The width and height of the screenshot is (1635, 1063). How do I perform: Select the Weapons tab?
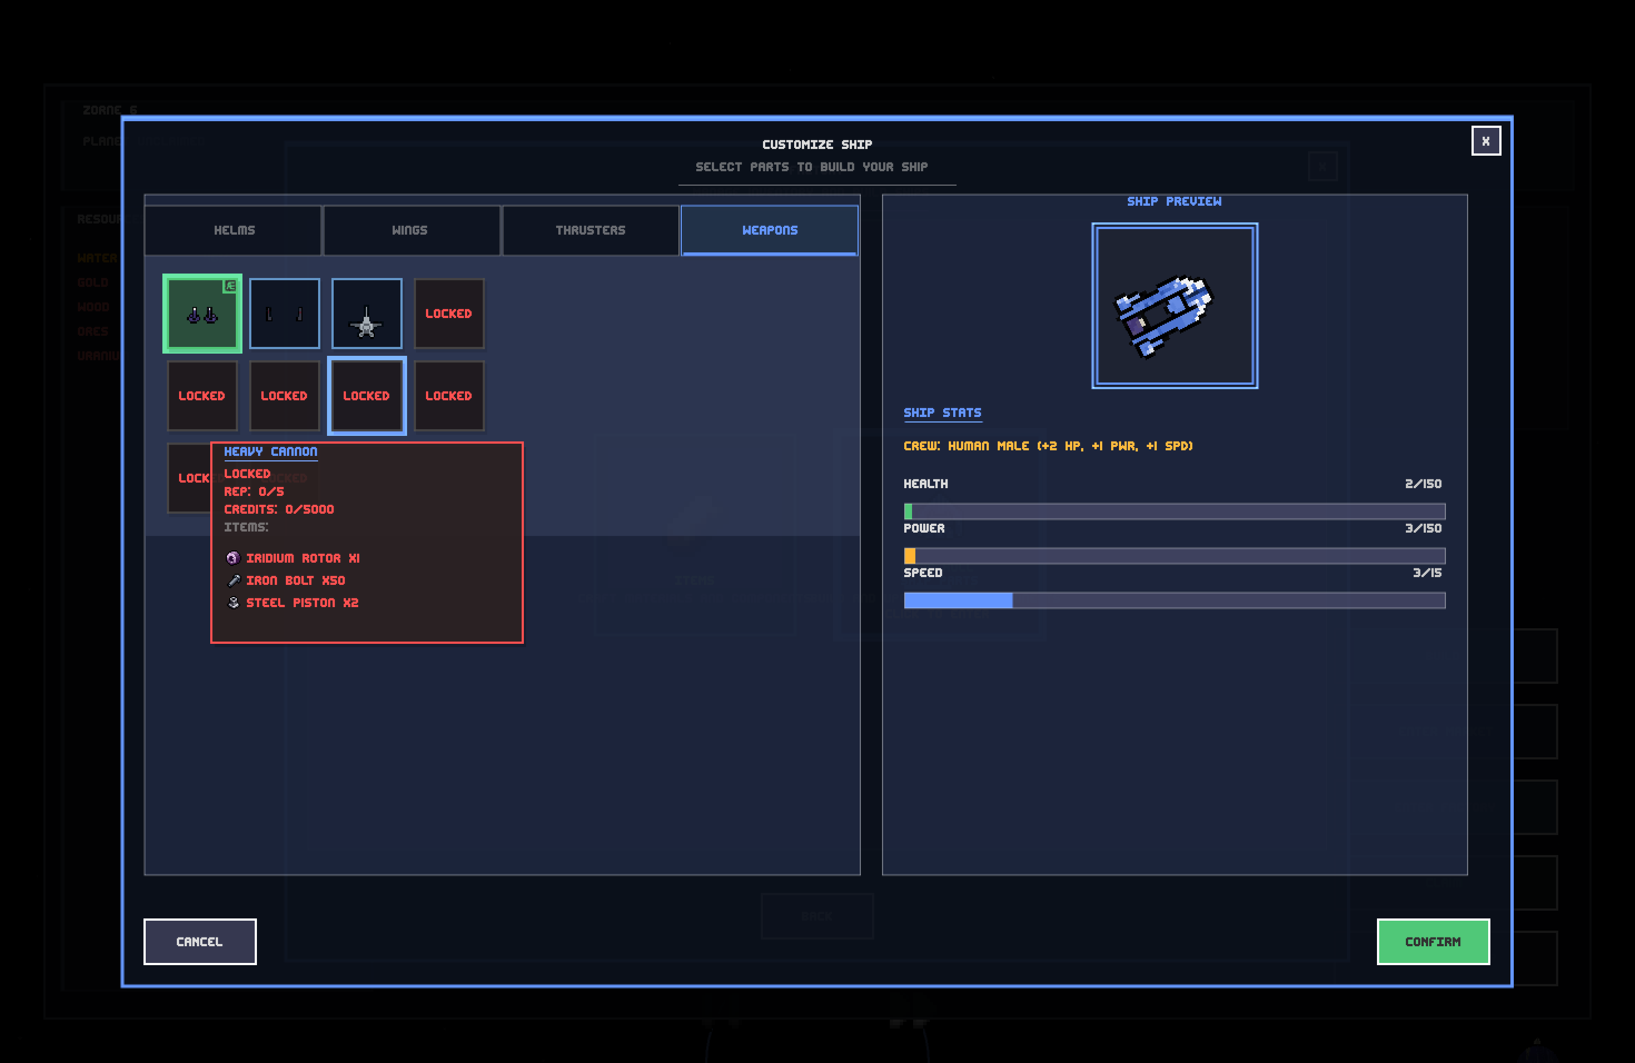pos(770,230)
